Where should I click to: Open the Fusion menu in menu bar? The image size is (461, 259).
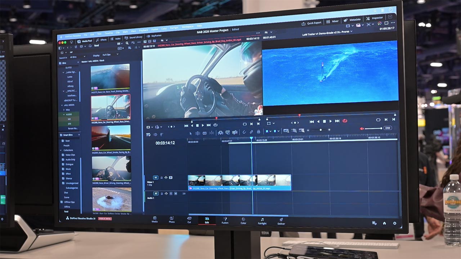point(155,29)
